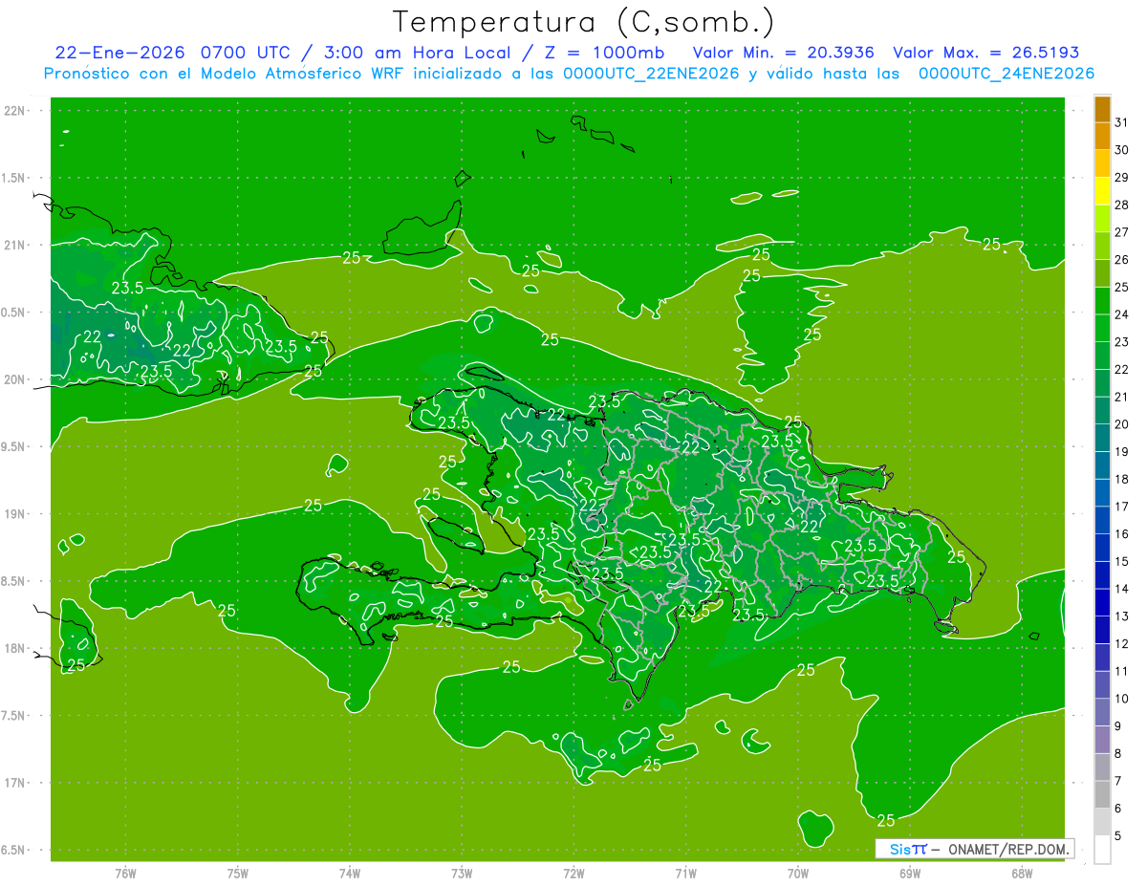Click the '73W' longitude axis label
1147x886 pixels.
click(462, 873)
